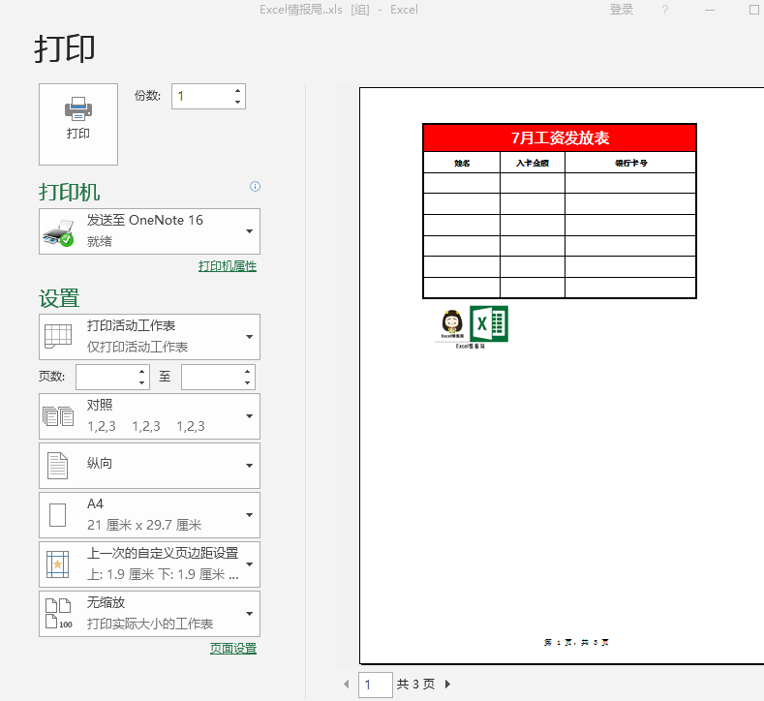The height and width of the screenshot is (701, 764).
Task: Click the Excel logo image in the preview
Action: pos(489,324)
